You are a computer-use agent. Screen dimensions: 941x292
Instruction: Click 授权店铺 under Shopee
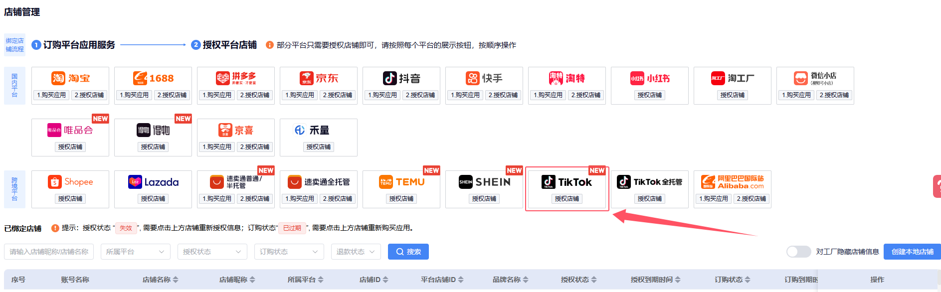point(70,199)
